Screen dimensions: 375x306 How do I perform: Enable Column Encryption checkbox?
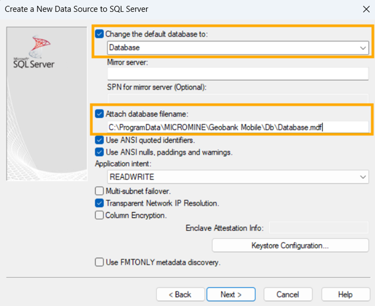[x=100, y=215]
